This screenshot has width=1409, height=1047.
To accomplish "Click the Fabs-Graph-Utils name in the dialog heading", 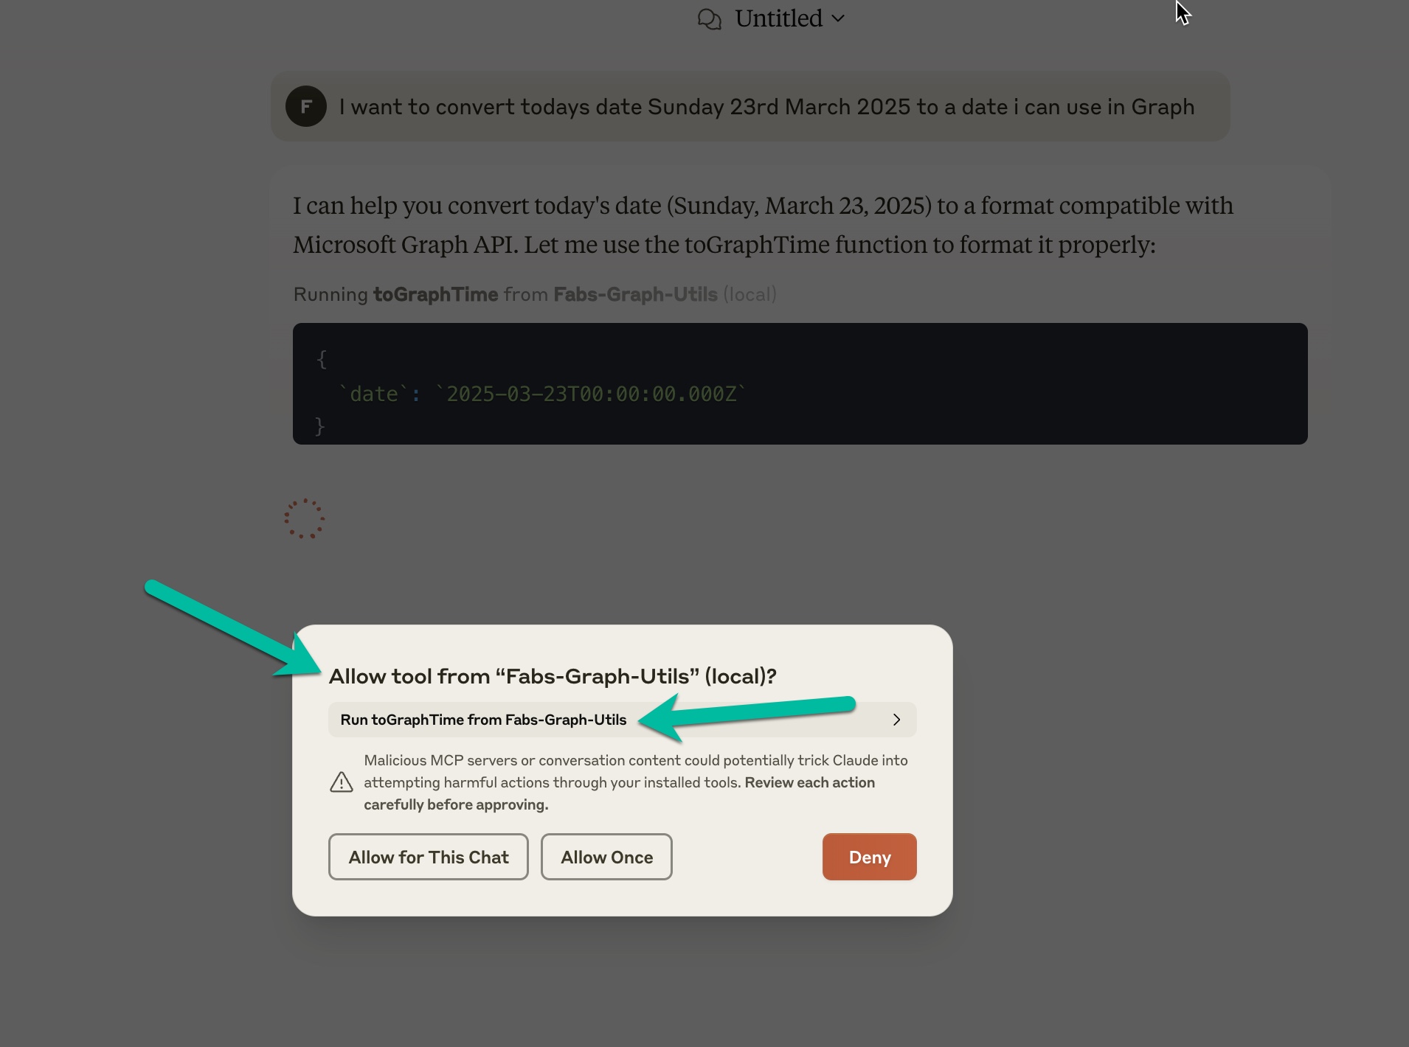I will (596, 675).
